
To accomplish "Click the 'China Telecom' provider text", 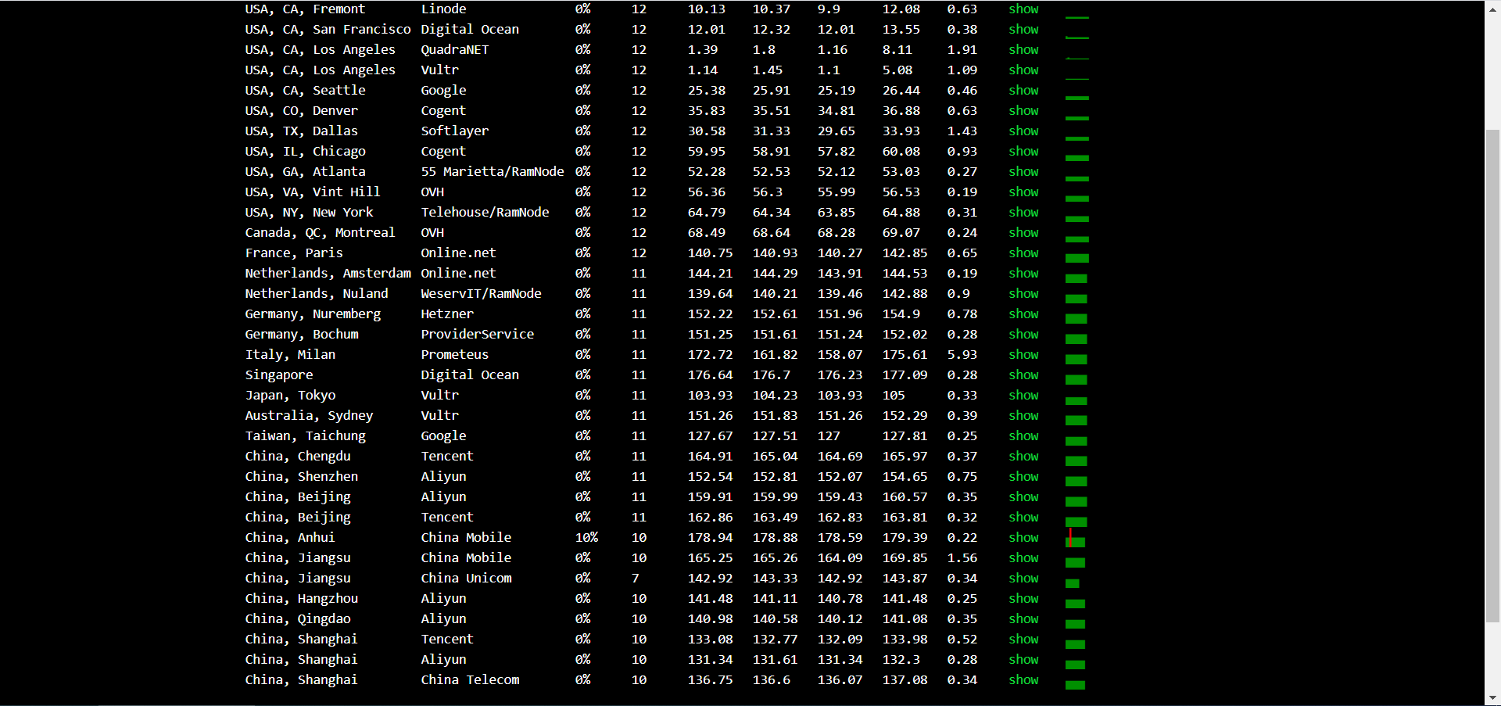I will (470, 680).
